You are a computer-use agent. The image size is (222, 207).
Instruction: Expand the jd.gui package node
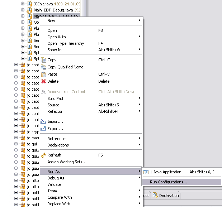[x=16, y=144]
